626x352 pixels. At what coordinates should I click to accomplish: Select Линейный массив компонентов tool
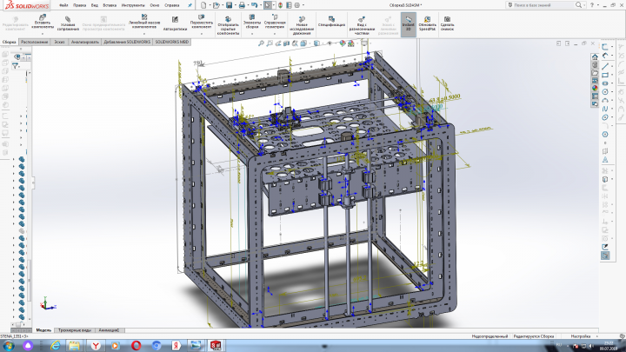click(144, 22)
